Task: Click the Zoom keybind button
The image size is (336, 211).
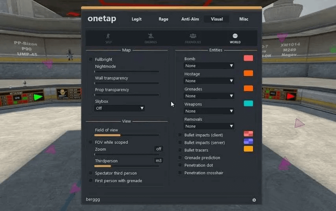Action: coord(159,149)
